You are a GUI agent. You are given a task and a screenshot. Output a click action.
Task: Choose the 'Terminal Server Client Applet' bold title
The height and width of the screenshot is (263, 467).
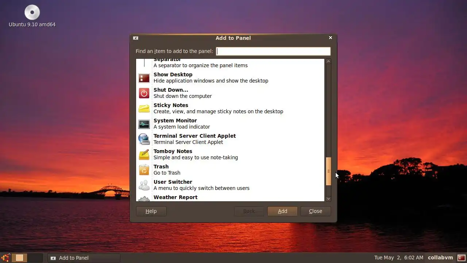[194, 136]
